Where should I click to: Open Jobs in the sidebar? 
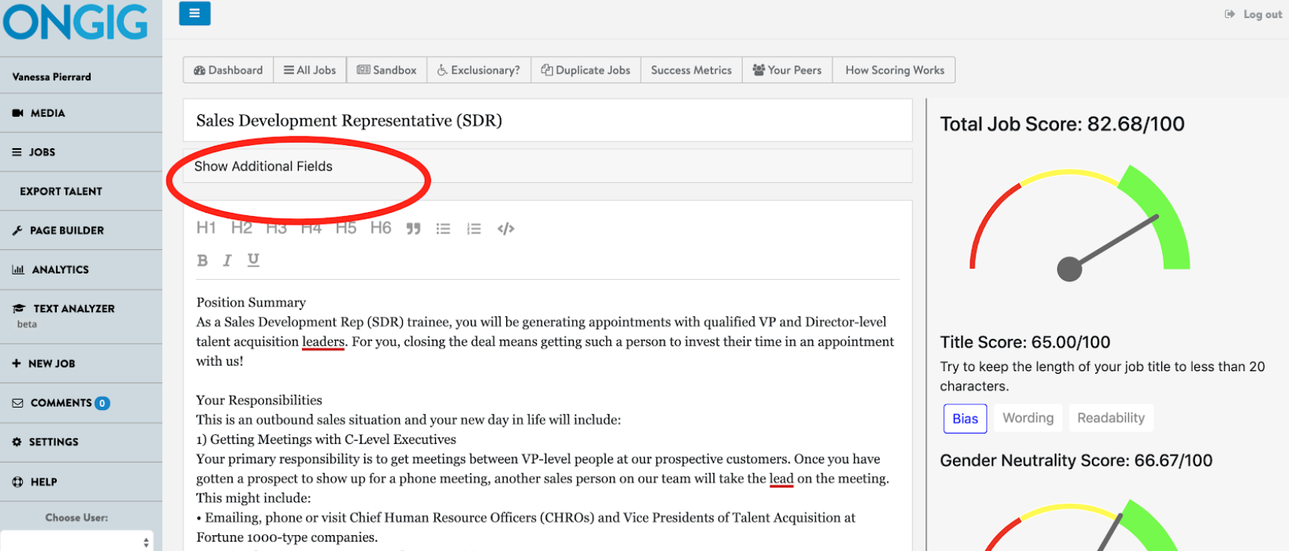pyautogui.click(x=81, y=152)
